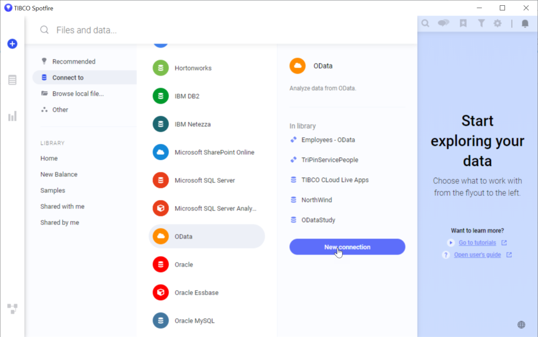This screenshot has height=337, width=538.
Task: Open the conversations speech bubble icon
Action: click(443, 23)
